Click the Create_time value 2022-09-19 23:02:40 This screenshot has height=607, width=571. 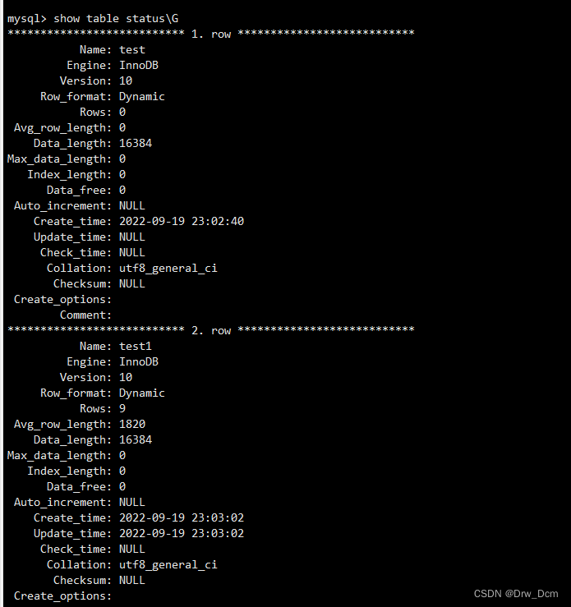pyautogui.click(x=182, y=222)
